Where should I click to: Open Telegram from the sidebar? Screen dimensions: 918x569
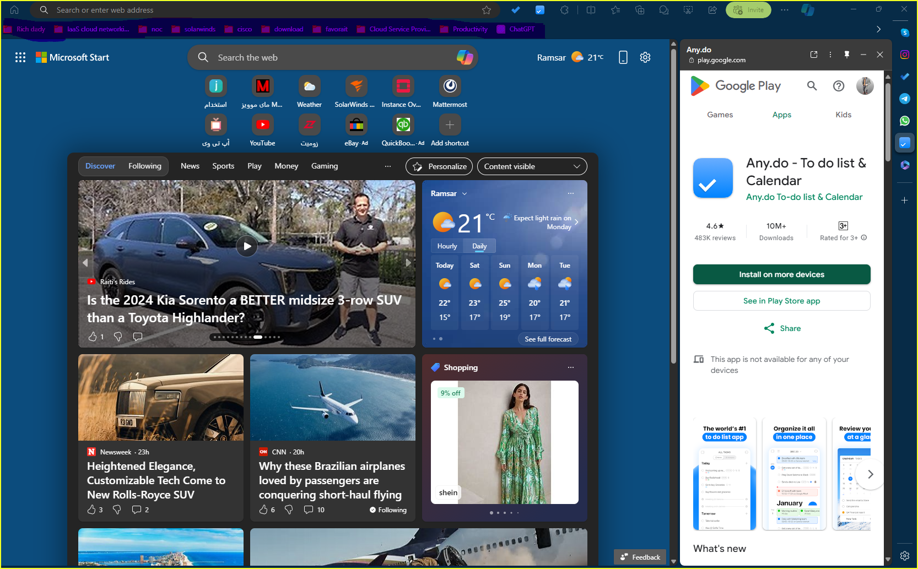point(904,99)
